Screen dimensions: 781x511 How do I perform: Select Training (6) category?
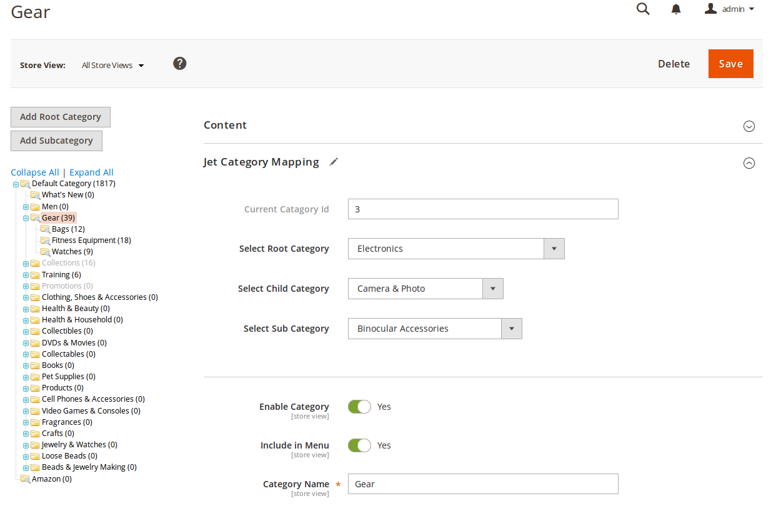pyautogui.click(x=61, y=275)
